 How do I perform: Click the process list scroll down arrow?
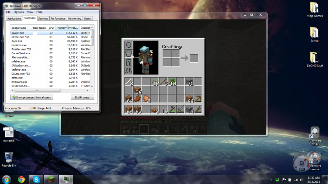pyautogui.click(x=92, y=86)
